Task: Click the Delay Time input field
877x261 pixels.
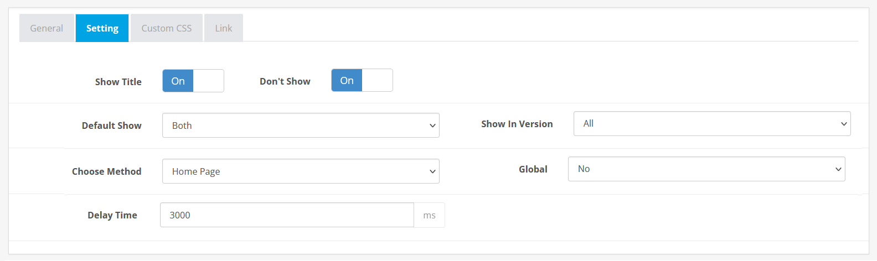Action: [x=286, y=215]
